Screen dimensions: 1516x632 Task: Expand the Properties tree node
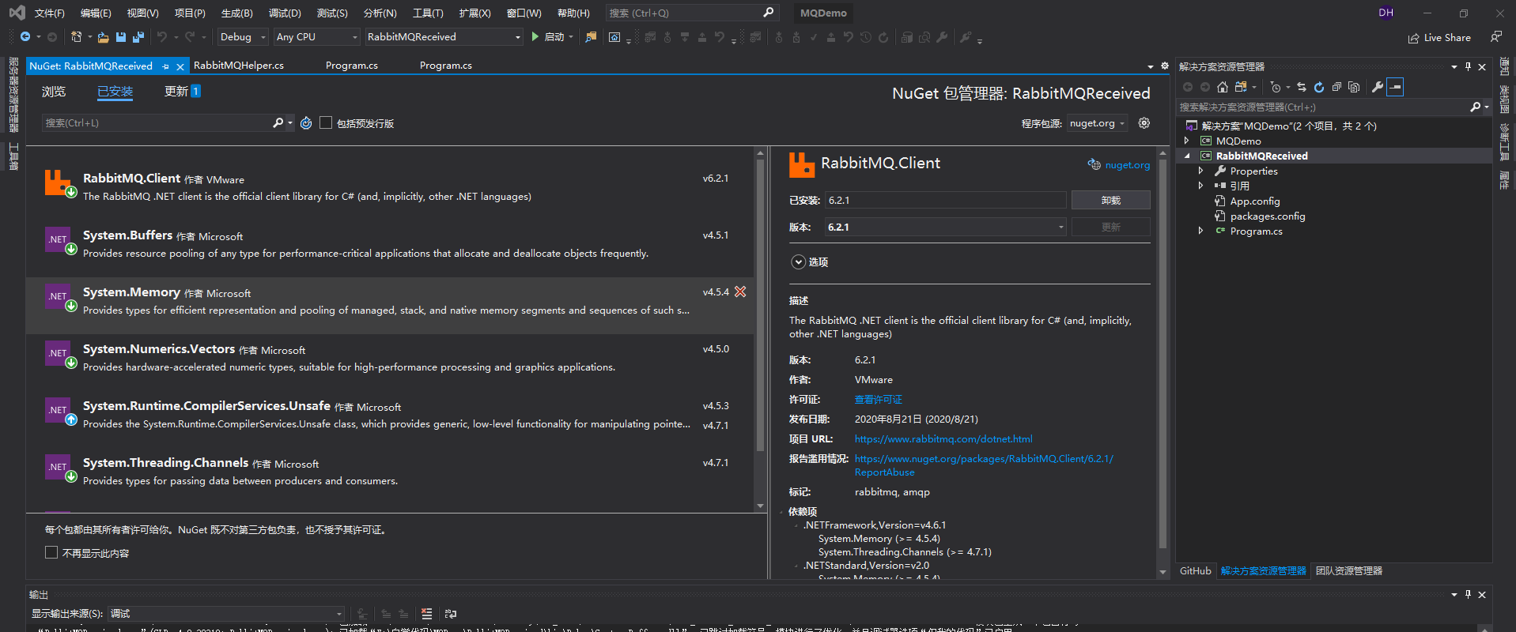(1200, 171)
